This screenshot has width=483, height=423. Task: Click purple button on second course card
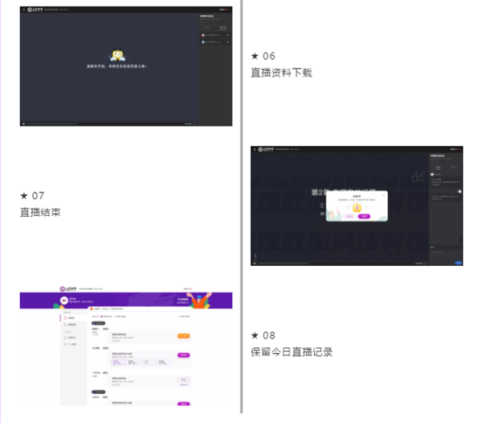[x=183, y=355]
